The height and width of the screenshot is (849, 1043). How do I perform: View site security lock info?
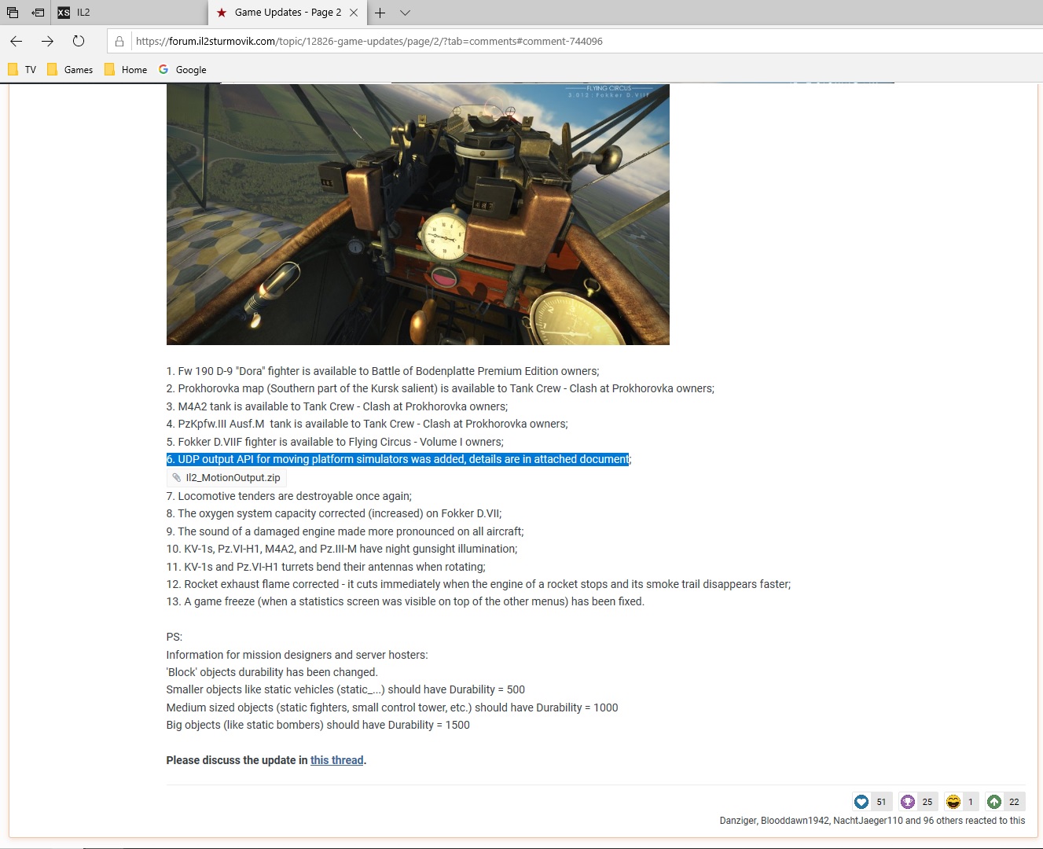click(x=119, y=42)
